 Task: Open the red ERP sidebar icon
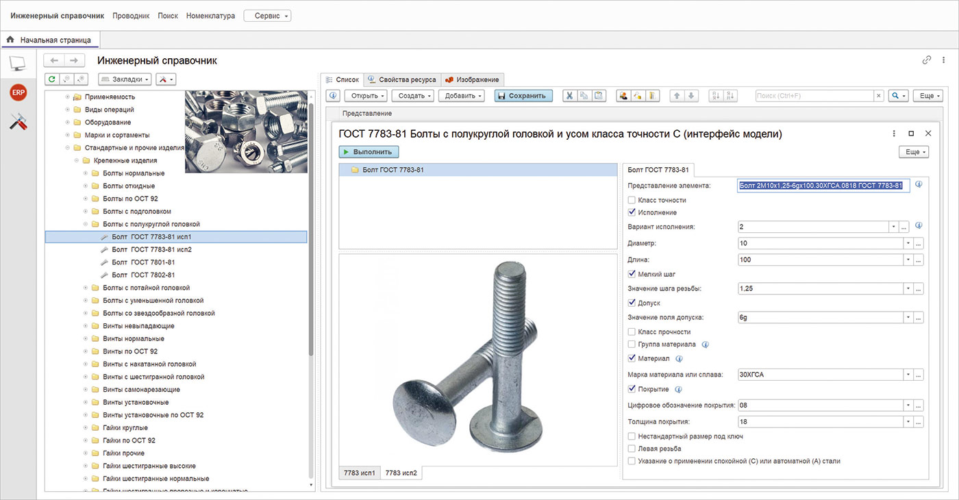click(x=18, y=92)
